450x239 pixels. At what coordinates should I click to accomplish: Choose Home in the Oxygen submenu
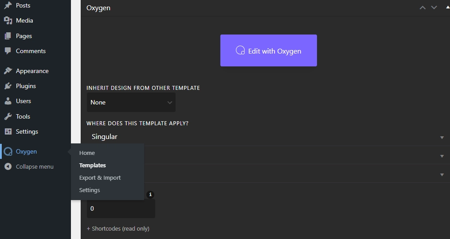87,153
